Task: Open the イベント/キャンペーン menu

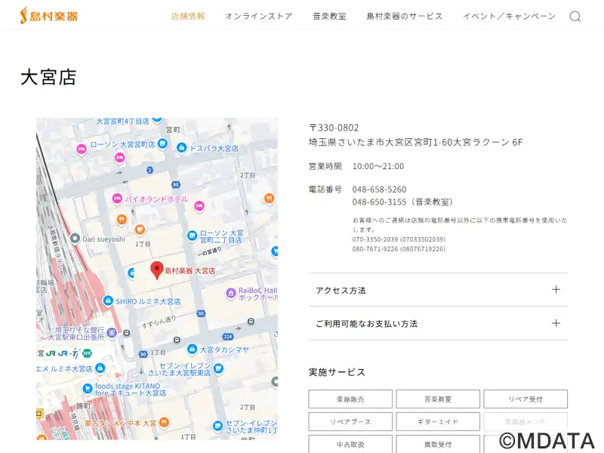Action: [509, 16]
